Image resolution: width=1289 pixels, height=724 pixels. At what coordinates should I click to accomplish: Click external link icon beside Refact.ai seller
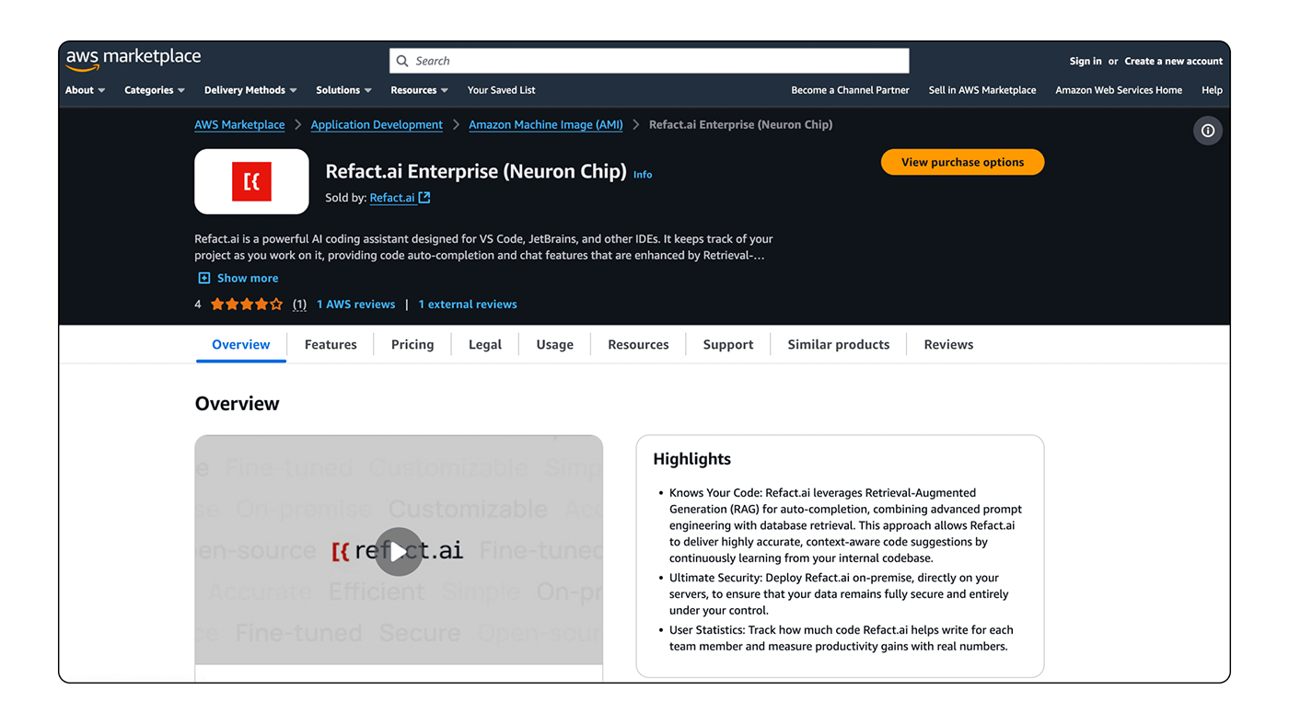pyautogui.click(x=424, y=198)
